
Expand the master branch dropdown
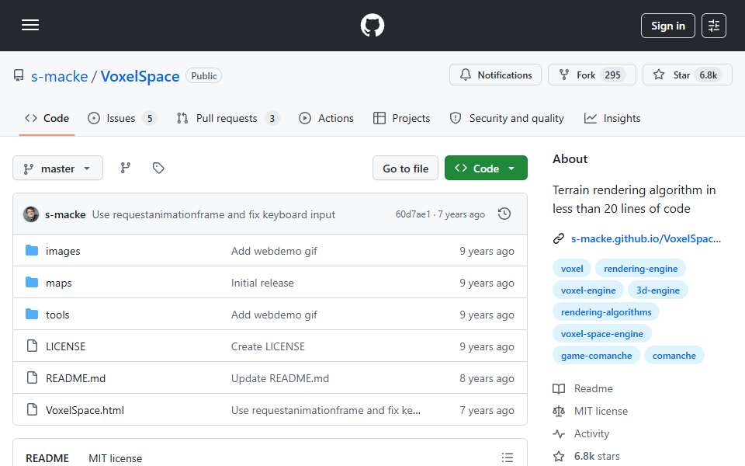[57, 169]
